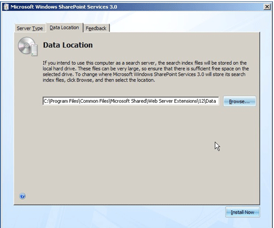This screenshot has width=274, height=228.
Task: Click the blue help question mark icon
Action: coord(22,196)
